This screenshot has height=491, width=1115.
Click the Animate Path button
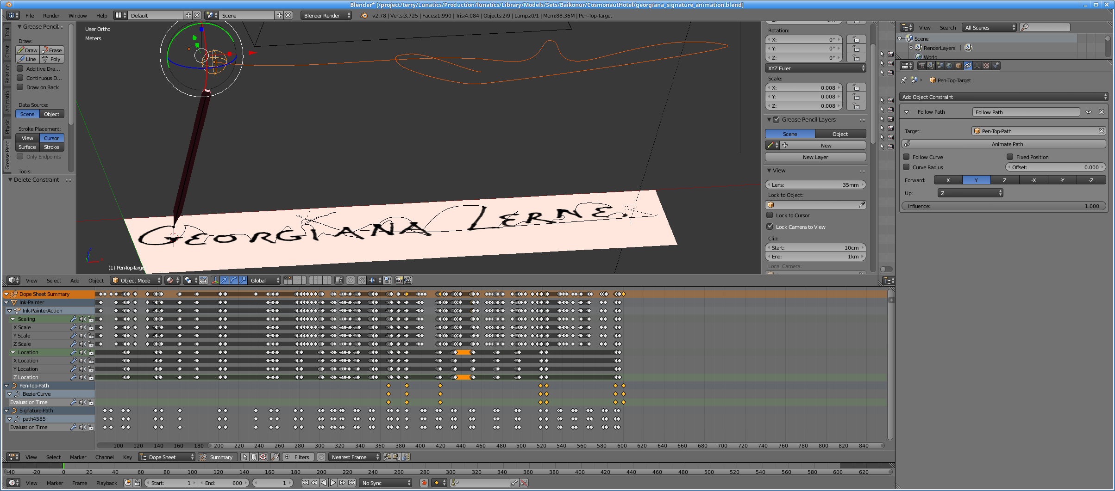(x=1007, y=144)
